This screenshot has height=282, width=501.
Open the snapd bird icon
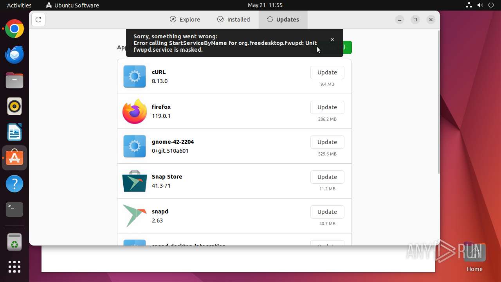coord(135,216)
